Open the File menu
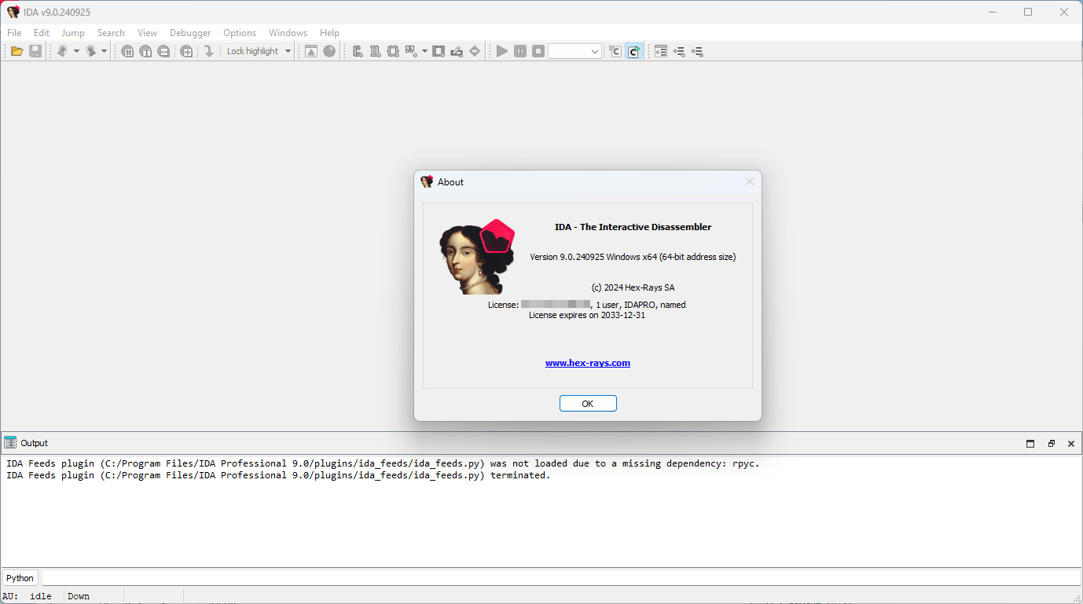This screenshot has height=604, width=1083. pos(14,33)
